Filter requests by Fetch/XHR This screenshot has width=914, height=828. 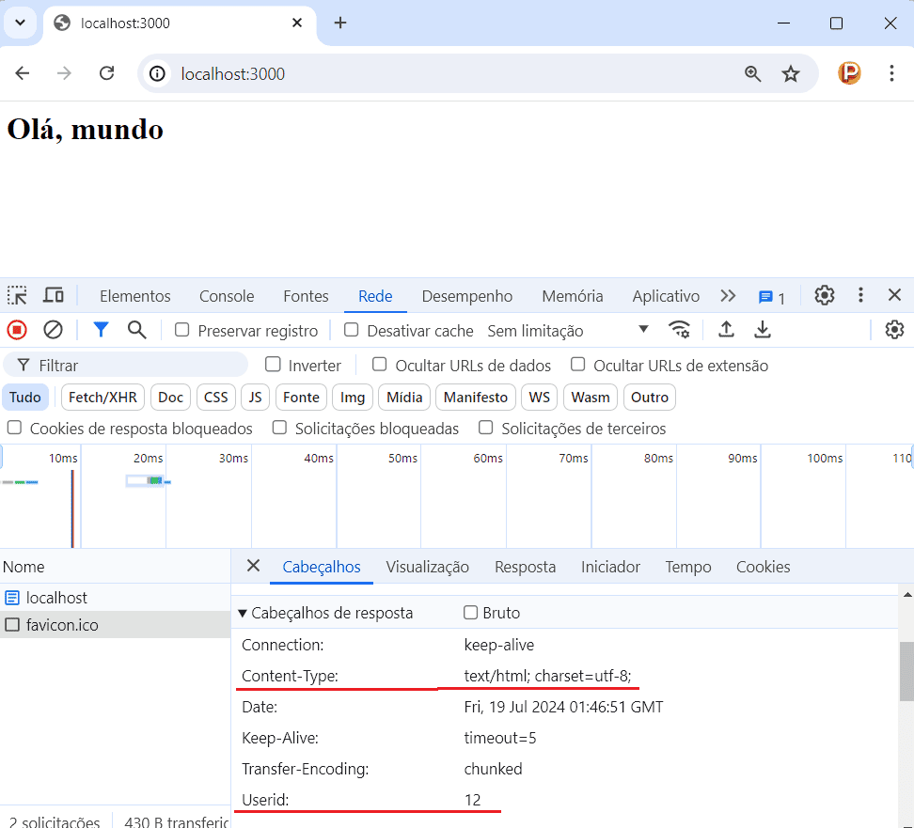(102, 398)
